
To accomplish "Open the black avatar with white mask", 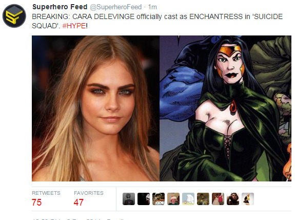I will tap(144, 199).
